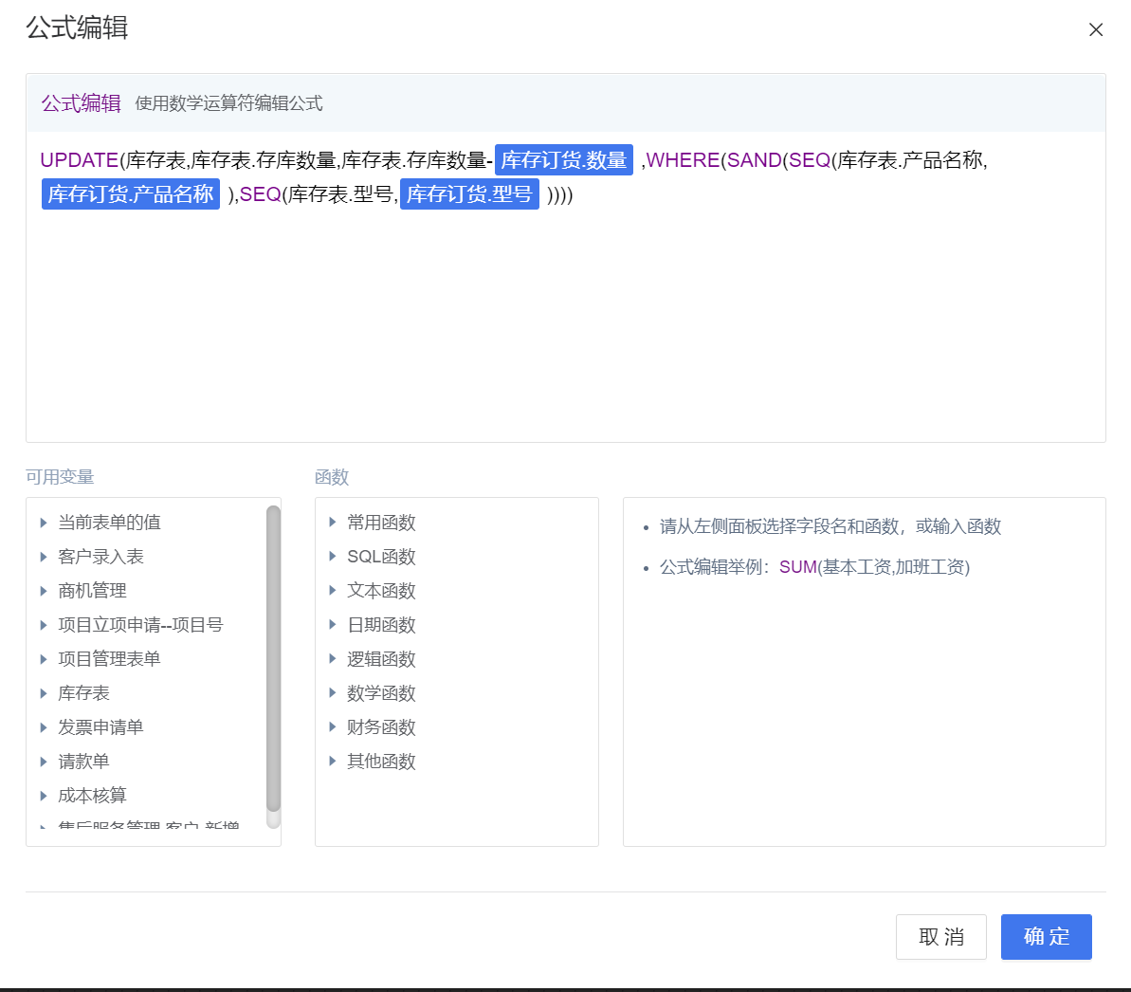1131x992 pixels.
Task: Expand 成本核算 arrow
Action: point(44,795)
